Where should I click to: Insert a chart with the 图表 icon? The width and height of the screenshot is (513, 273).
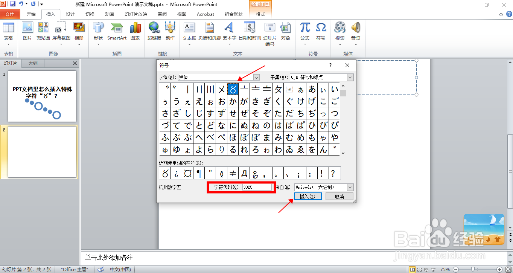[135, 31]
